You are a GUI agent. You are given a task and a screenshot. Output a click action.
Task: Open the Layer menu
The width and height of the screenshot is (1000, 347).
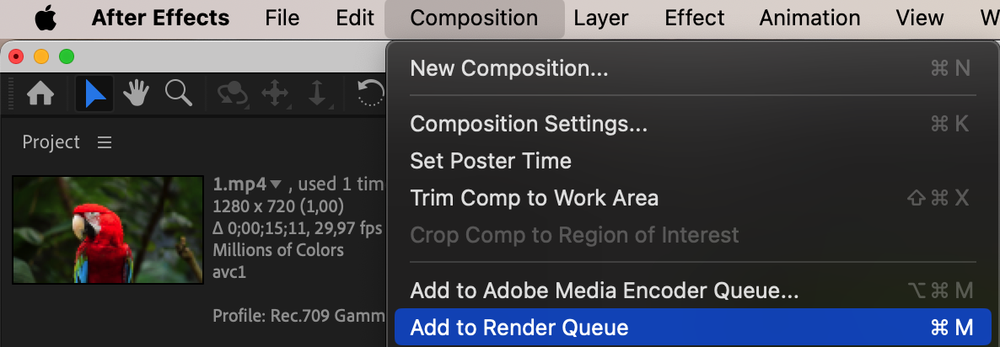(600, 18)
